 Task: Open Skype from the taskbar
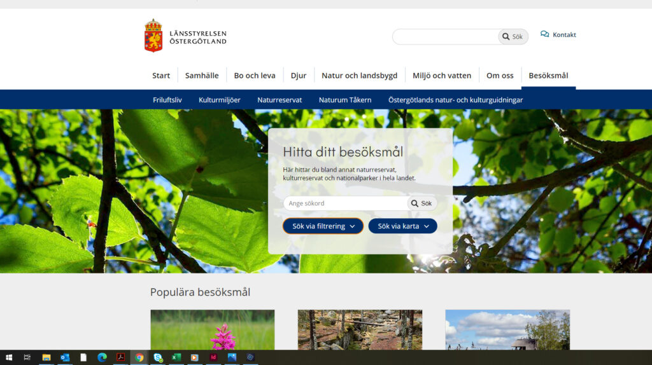[158, 357]
